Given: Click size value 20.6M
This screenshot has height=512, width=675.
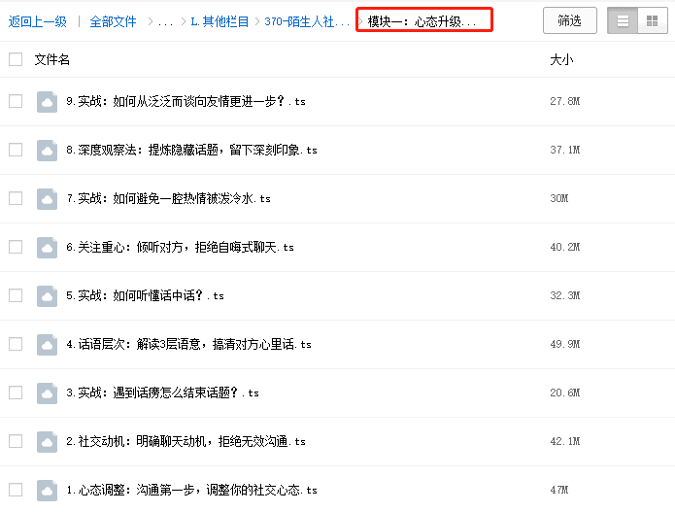Looking at the screenshot, I should [x=565, y=393].
